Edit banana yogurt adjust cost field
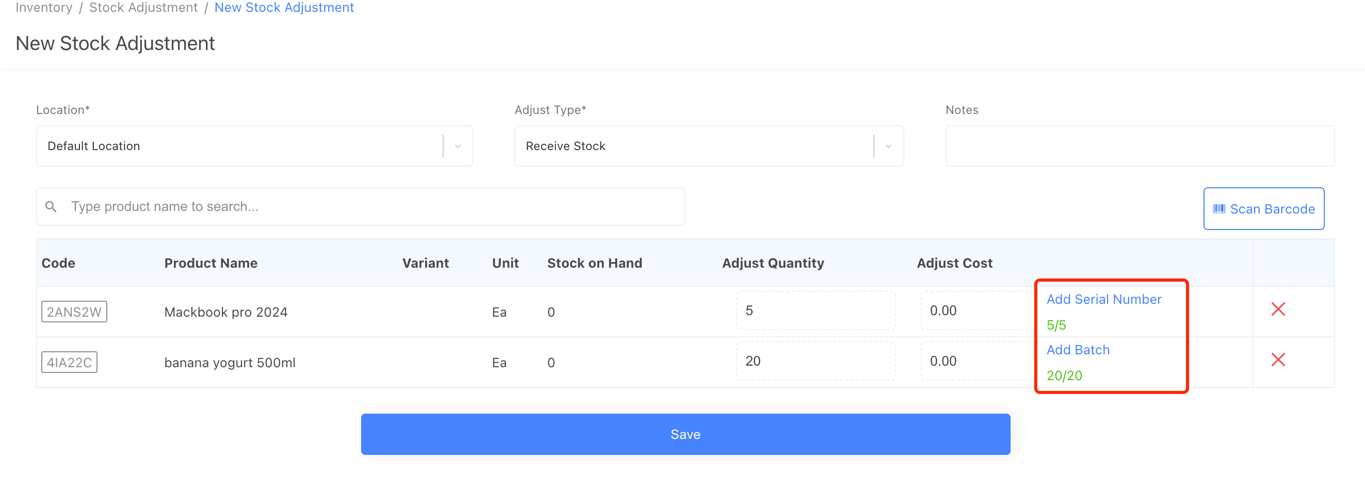The height and width of the screenshot is (490, 1365). pyautogui.click(x=975, y=361)
